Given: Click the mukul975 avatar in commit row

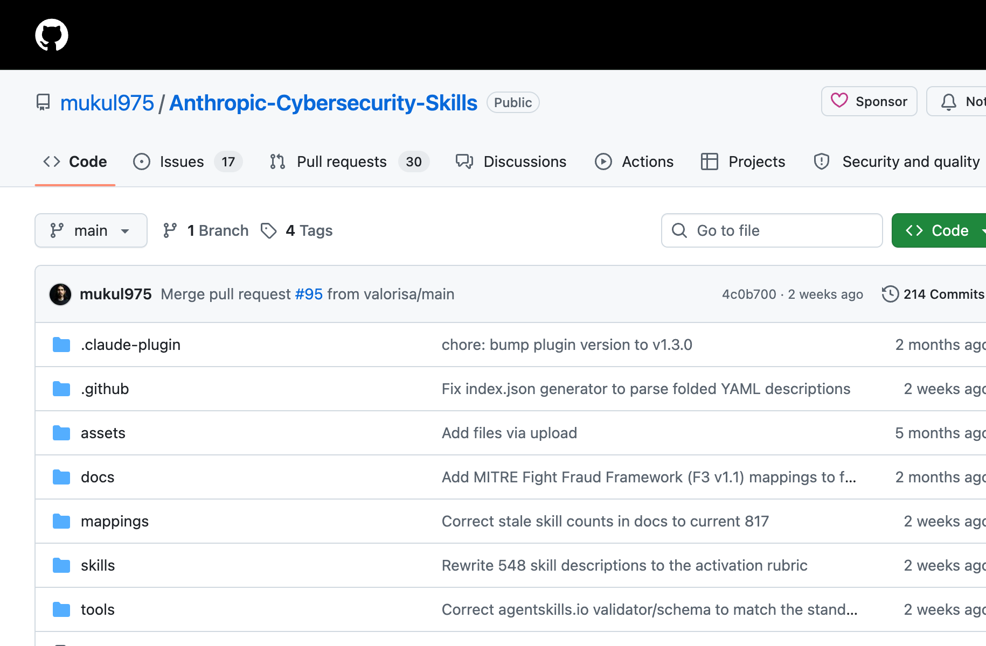Looking at the screenshot, I should (x=60, y=294).
